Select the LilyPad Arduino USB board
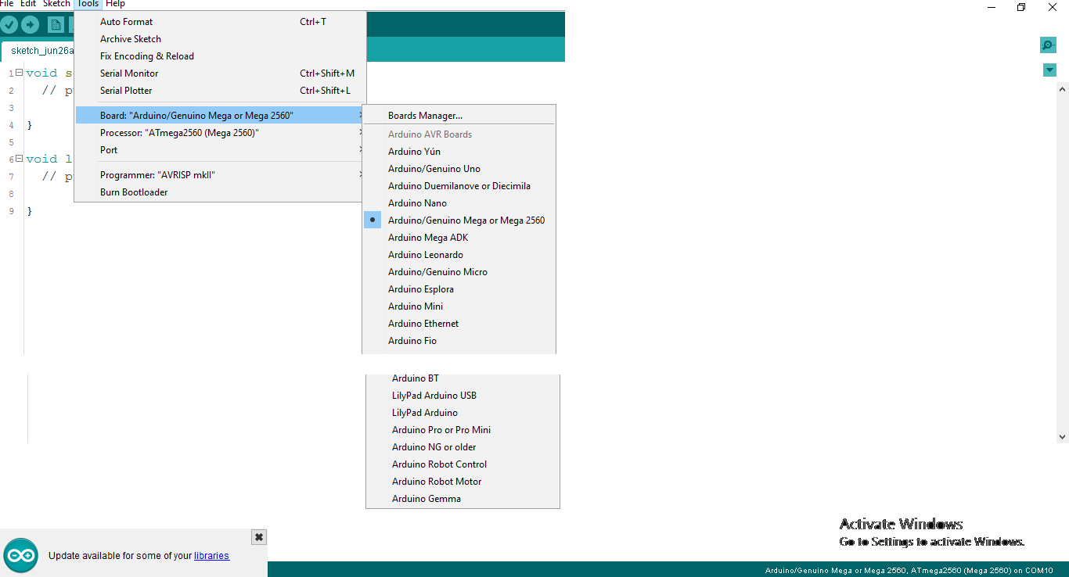The height and width of the screenshot is (577, 1069). click(463, 396)
